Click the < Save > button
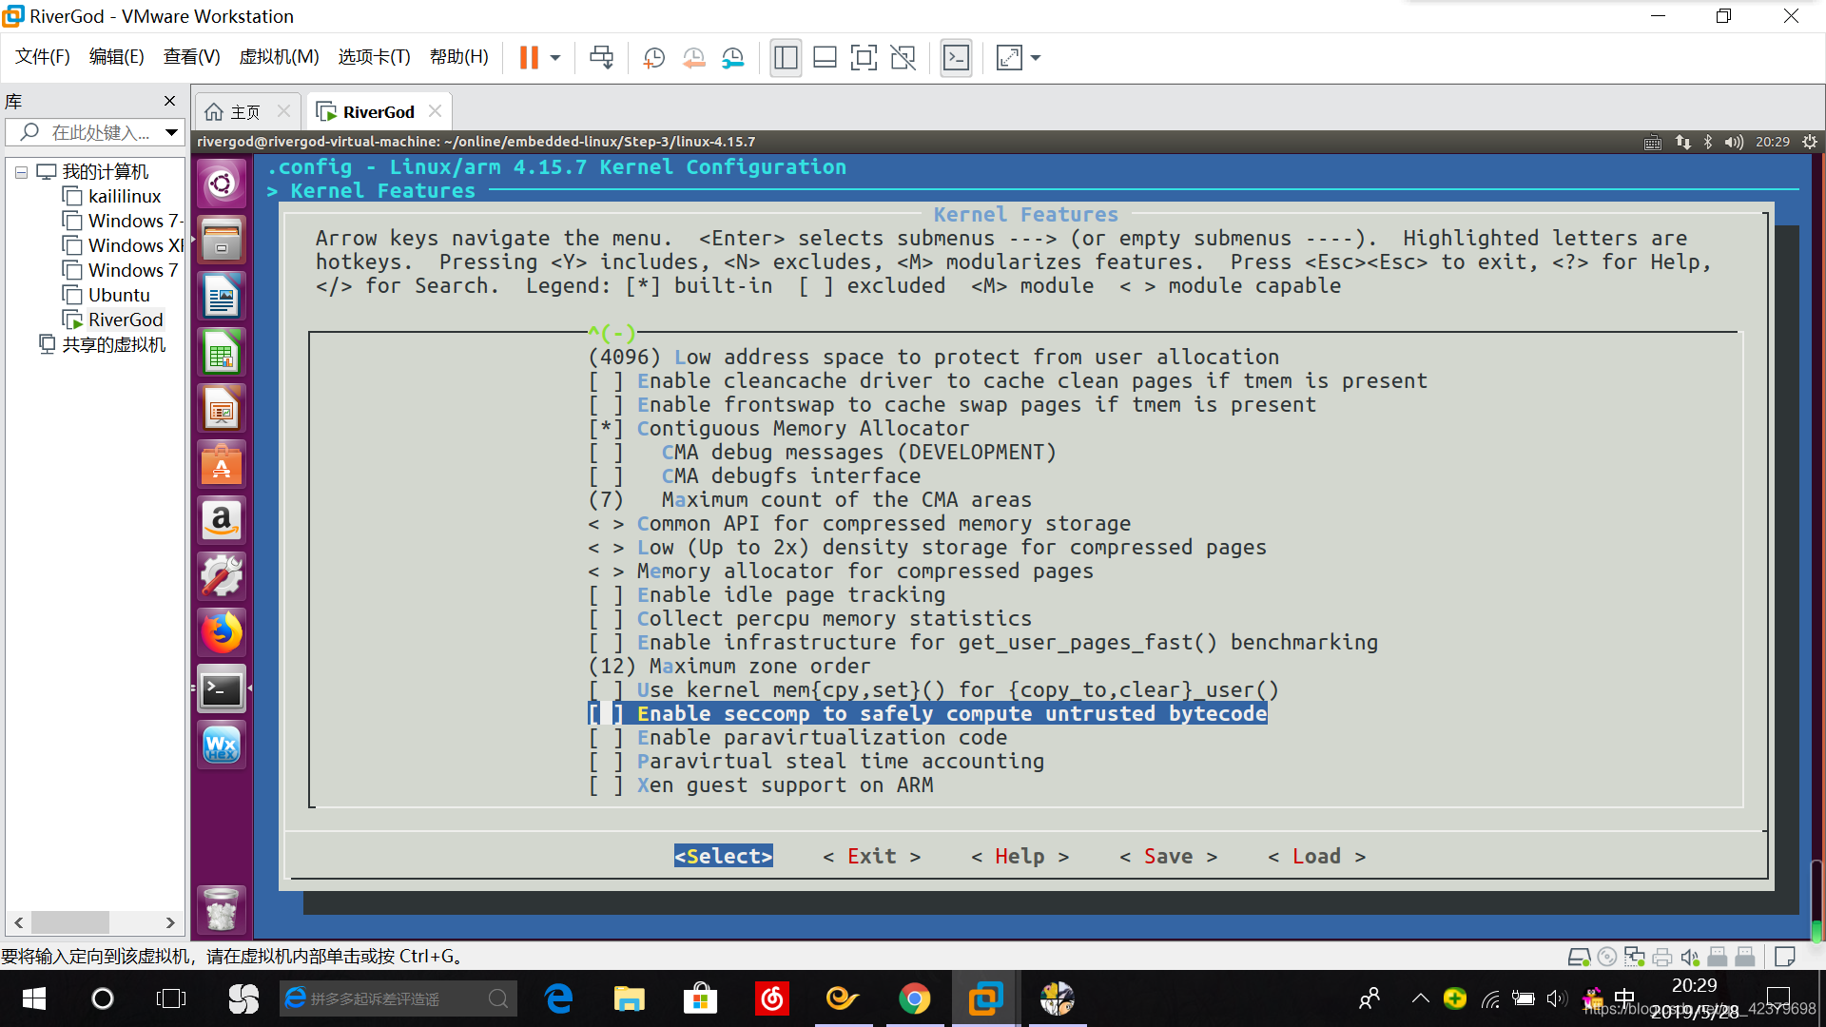 coord(1168,856)
